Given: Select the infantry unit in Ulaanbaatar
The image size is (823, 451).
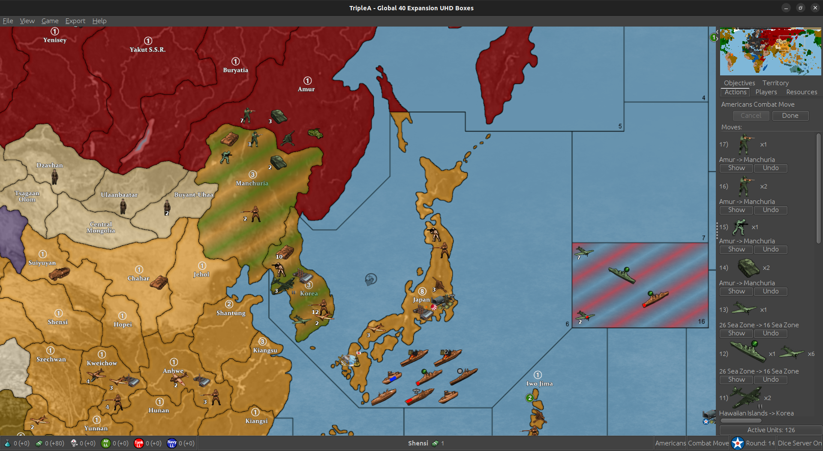Looking at the screenshot, I should pos(123,206).
